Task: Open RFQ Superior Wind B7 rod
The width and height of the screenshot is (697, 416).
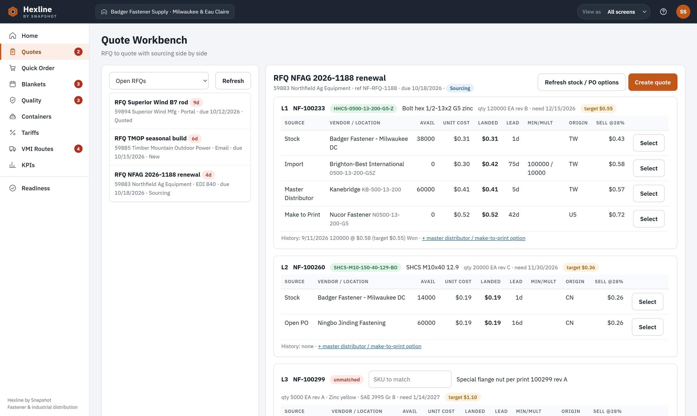Action: coord(180,111)
